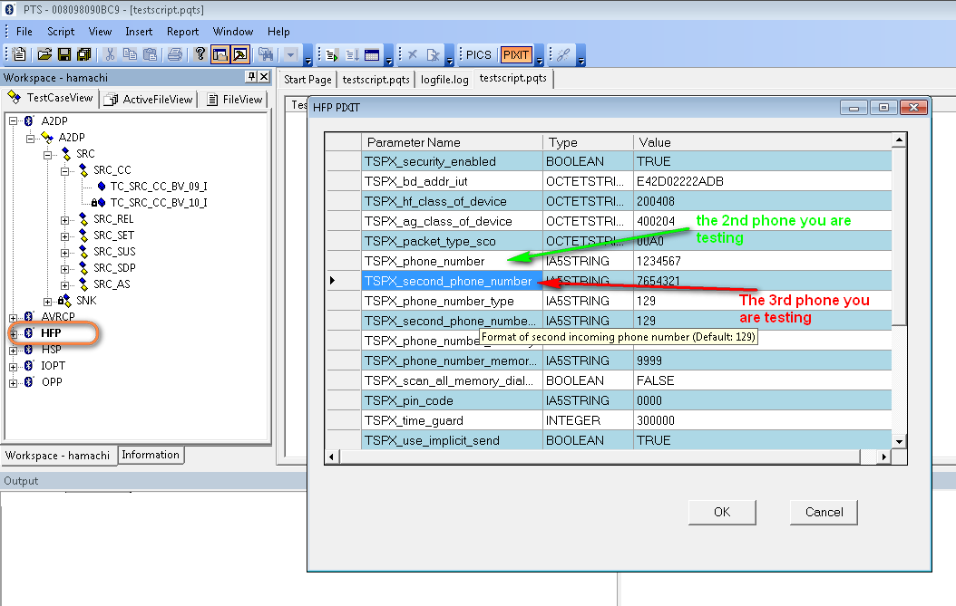Confirm the HFP PIXIT dialog with OK
Image resolution: width=956 pixels, height=606 pixels.
[722, 512]
